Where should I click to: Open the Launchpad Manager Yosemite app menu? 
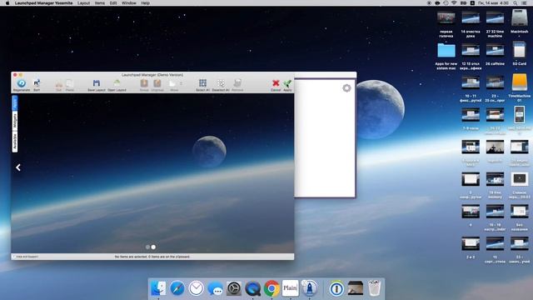[x=43, y=3]
